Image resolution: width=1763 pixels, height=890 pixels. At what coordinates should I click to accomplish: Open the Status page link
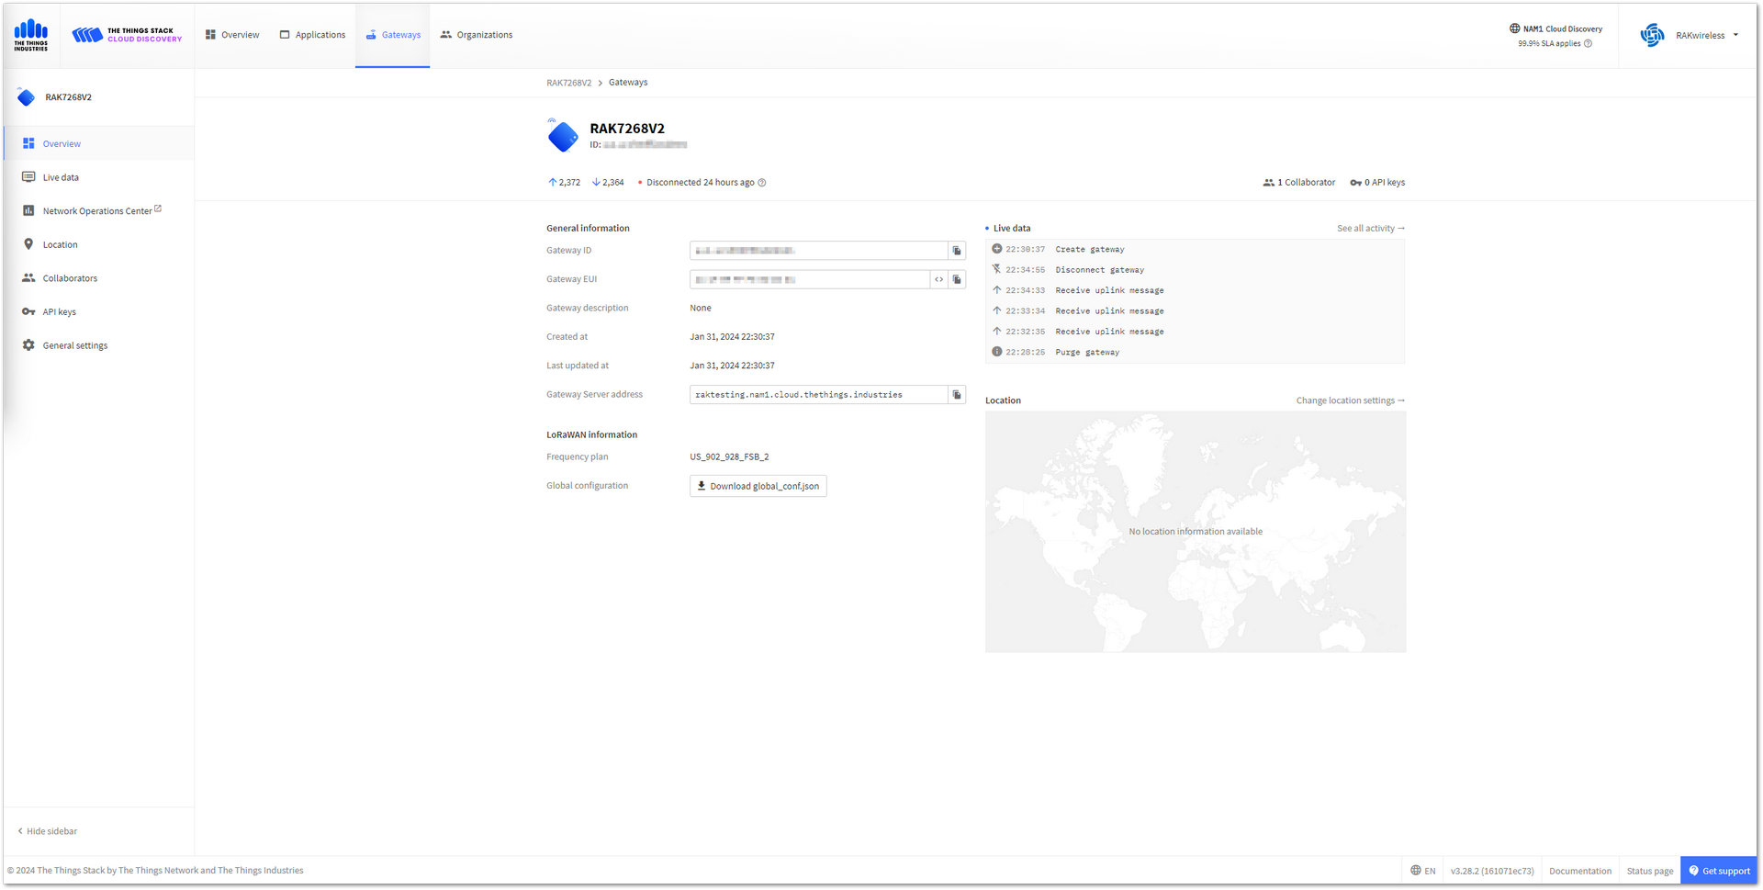(x=1650, y=871)
